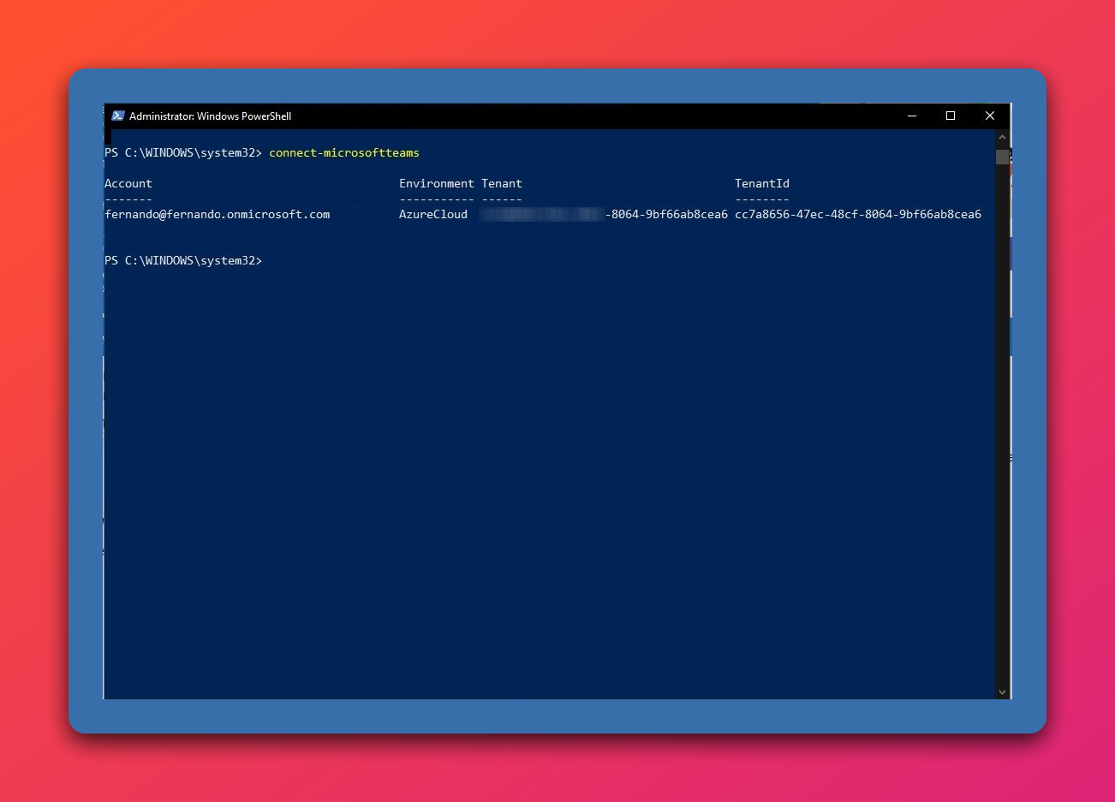The image size is (1115, 802).
Task: Minimize the PowerShell window
Action: [912, 116]
